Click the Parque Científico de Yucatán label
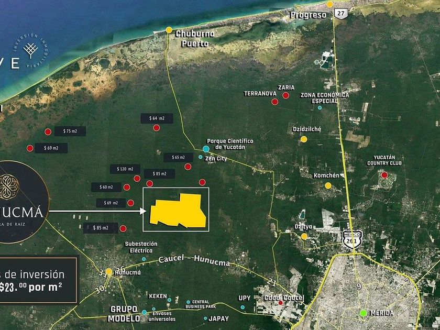440x330 pixels. (230, 144)
